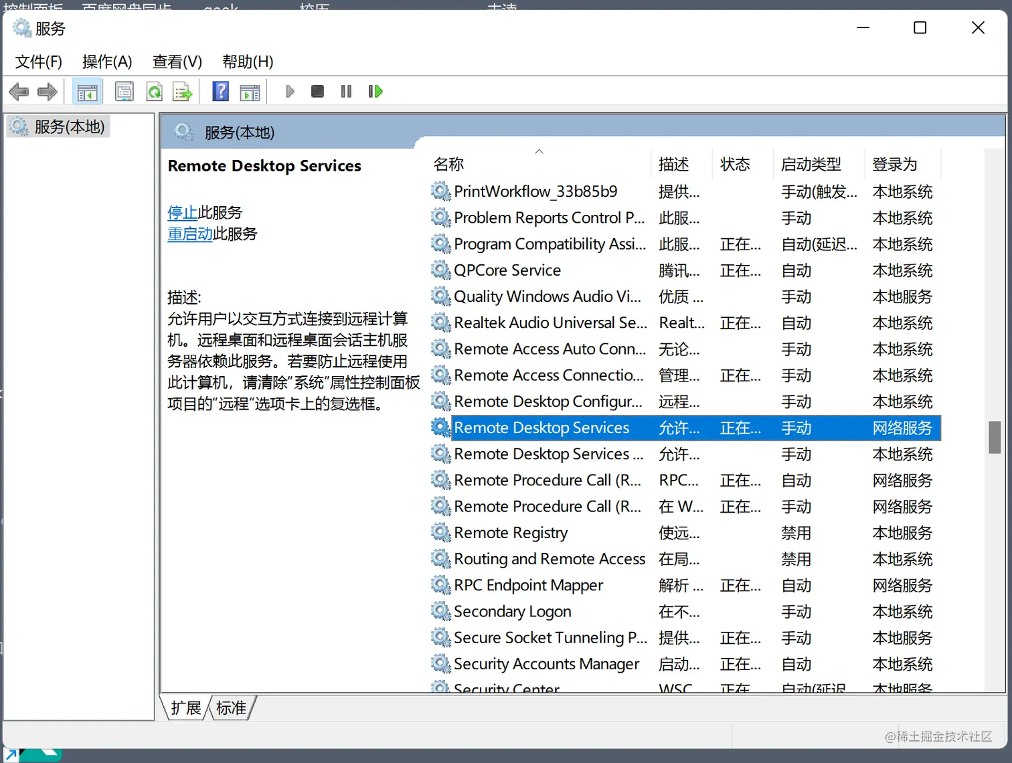Minimize the 服务 window
The image size is (1012, 763).
click(x=863, y=27)
